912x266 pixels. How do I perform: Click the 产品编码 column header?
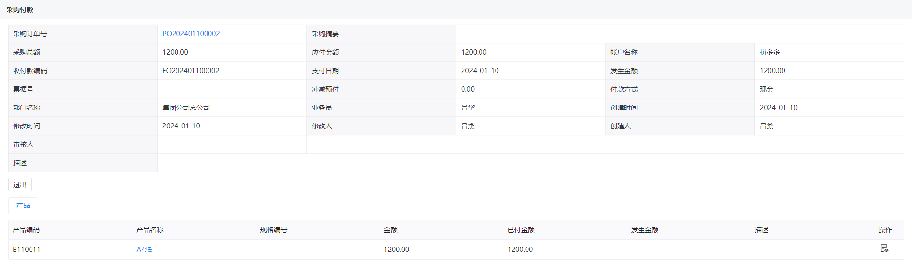[x=26, y=230]
